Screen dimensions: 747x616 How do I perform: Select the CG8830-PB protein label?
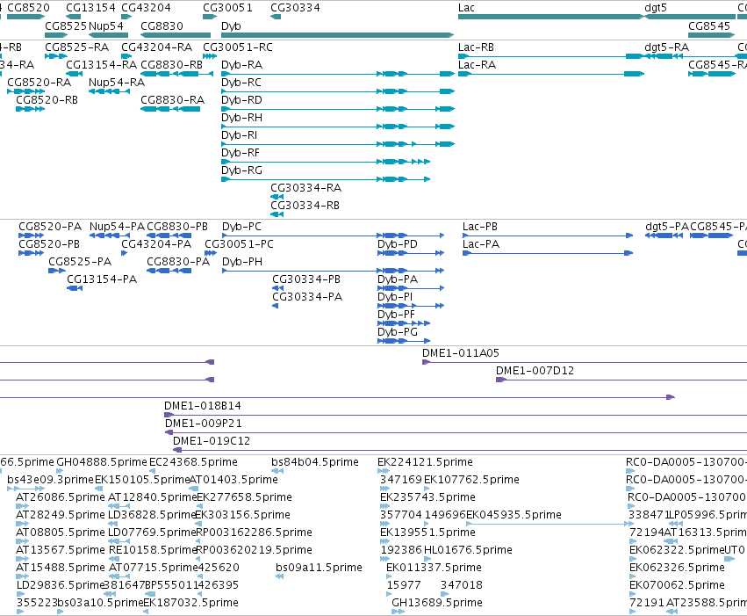tap(177, 227)
